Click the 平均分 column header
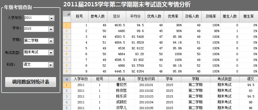 tap(136, 16)
